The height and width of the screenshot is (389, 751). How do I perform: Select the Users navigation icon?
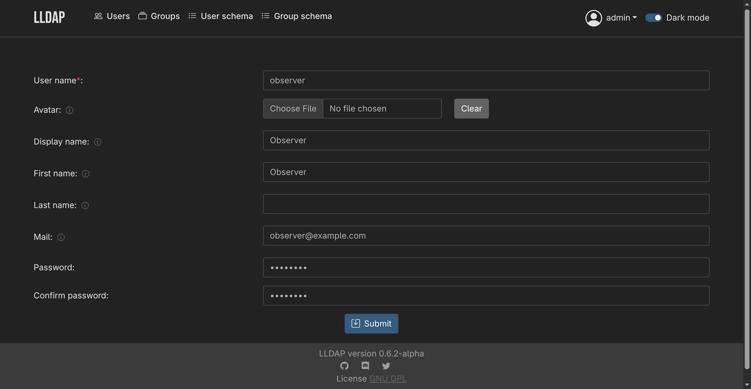pyautogui.click(x=98, y=16)
